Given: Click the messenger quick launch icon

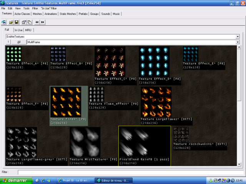Looking at the screenshot, I should pyautogui.click(x=49, y=181).
